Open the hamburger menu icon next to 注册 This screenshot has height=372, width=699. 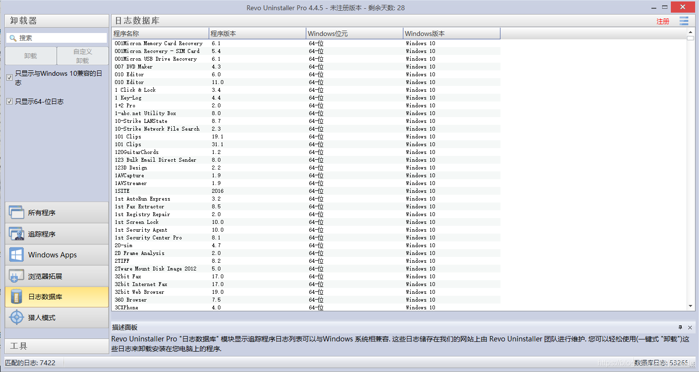[684, 21]
